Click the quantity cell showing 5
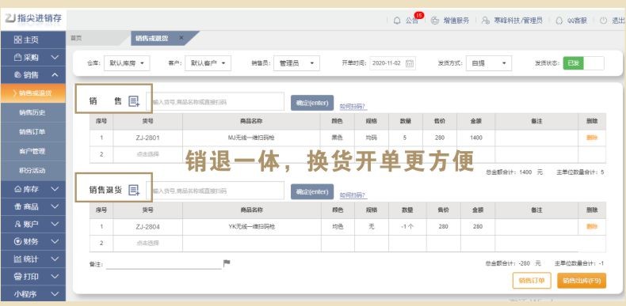The width and height of the screenshot is (626, 306). [x=405, y=138]
